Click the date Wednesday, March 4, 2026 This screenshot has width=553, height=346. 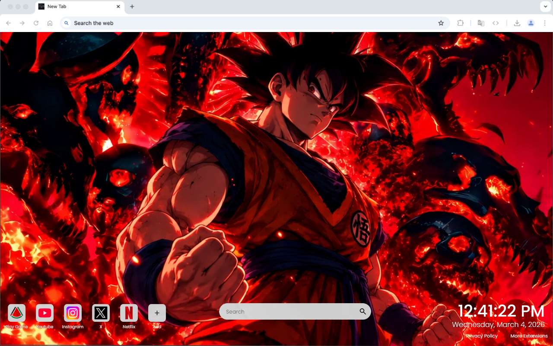499,324
